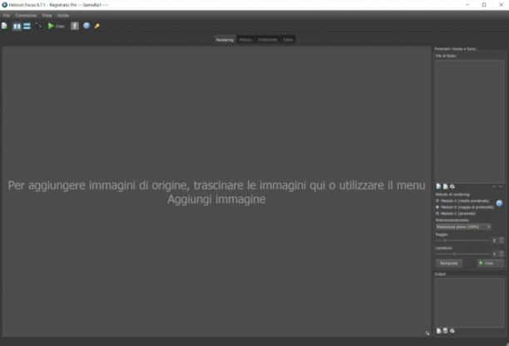Click the Facebook icon in toolbar

(75, 26)
